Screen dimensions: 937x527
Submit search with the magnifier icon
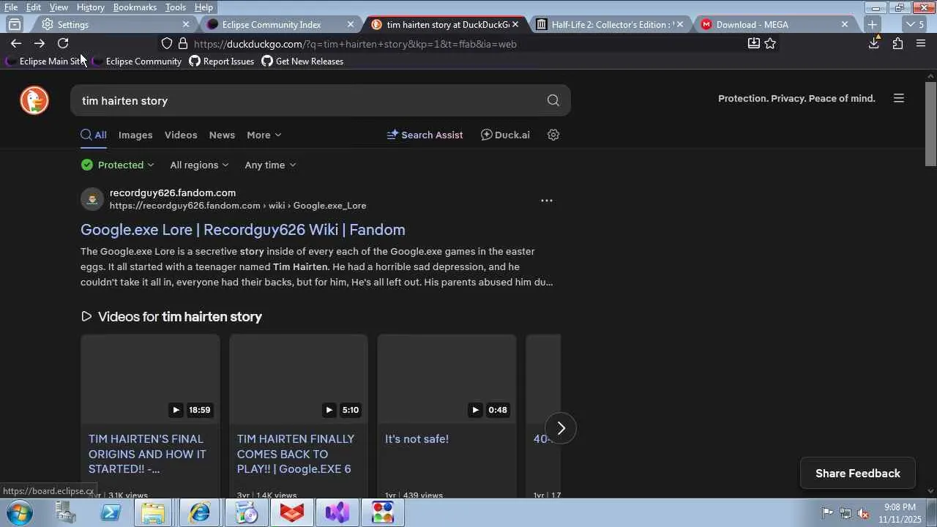(553, 100)
